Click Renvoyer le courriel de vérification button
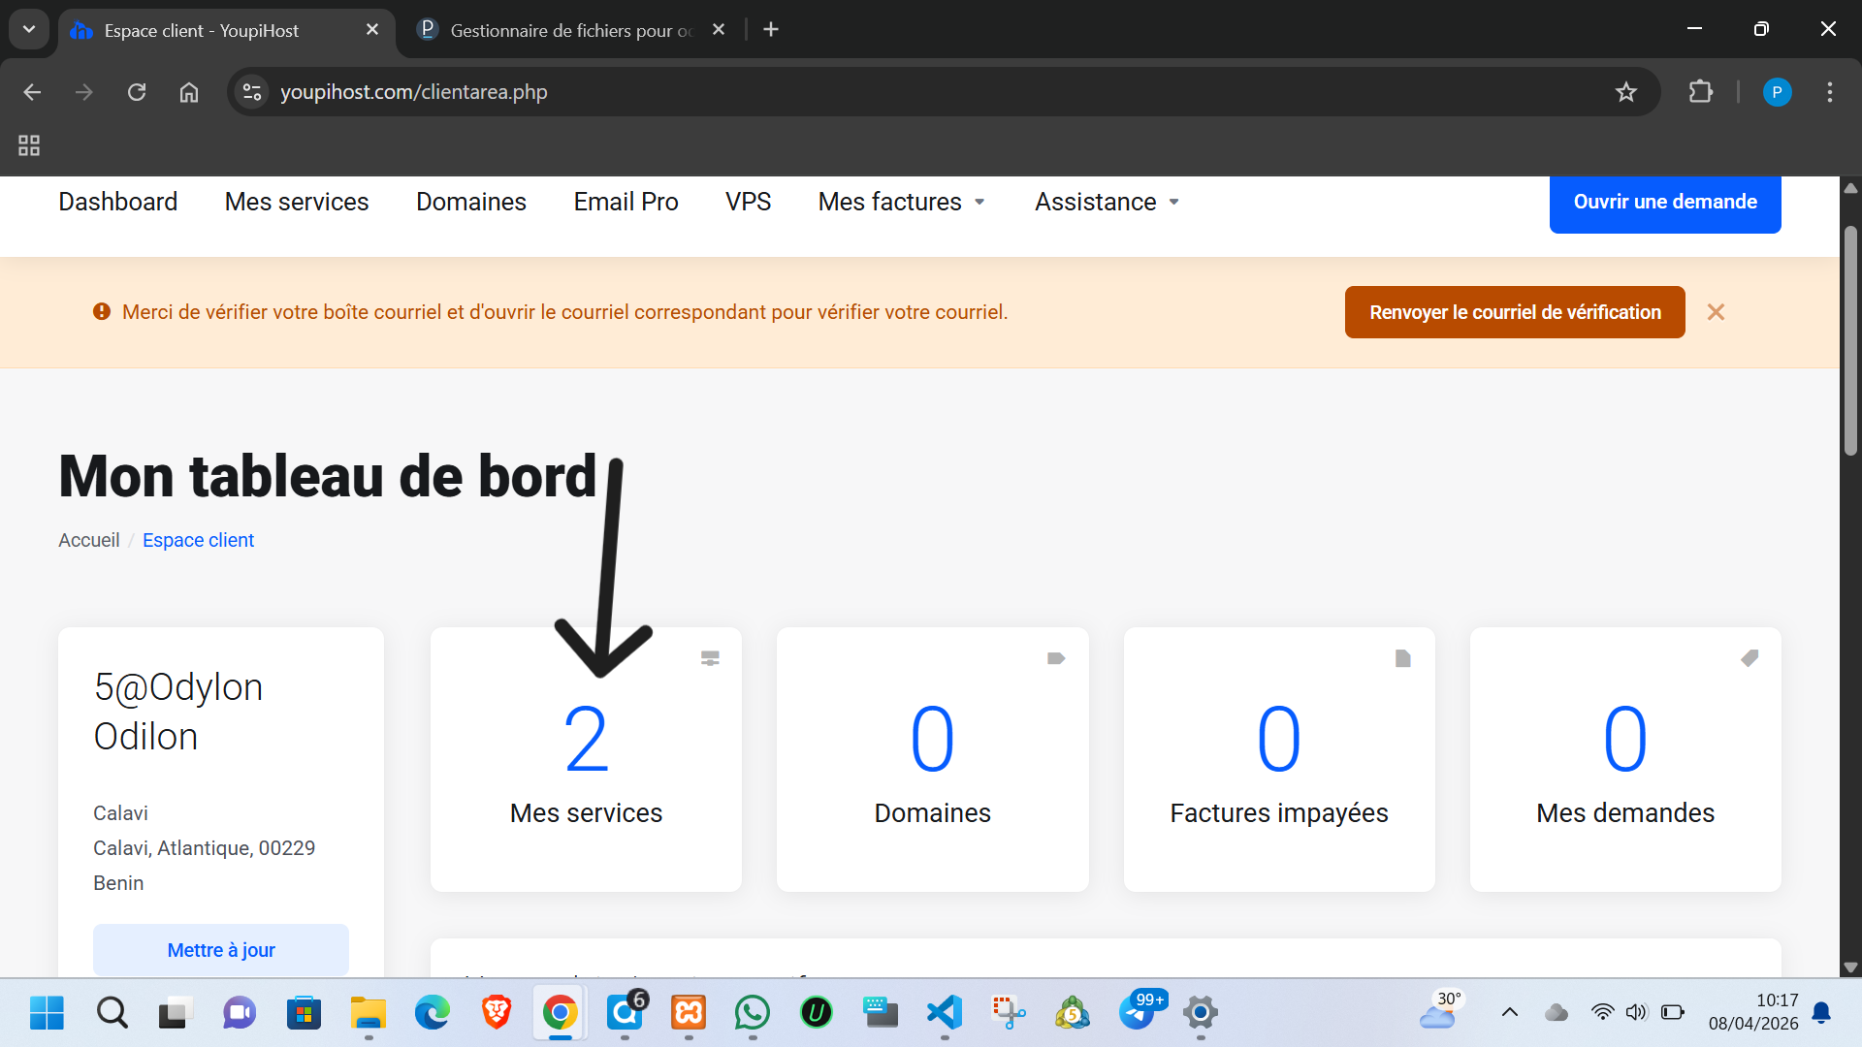The height and width of the screenshot is (1047, 1862). click(x=1514, y=312)
